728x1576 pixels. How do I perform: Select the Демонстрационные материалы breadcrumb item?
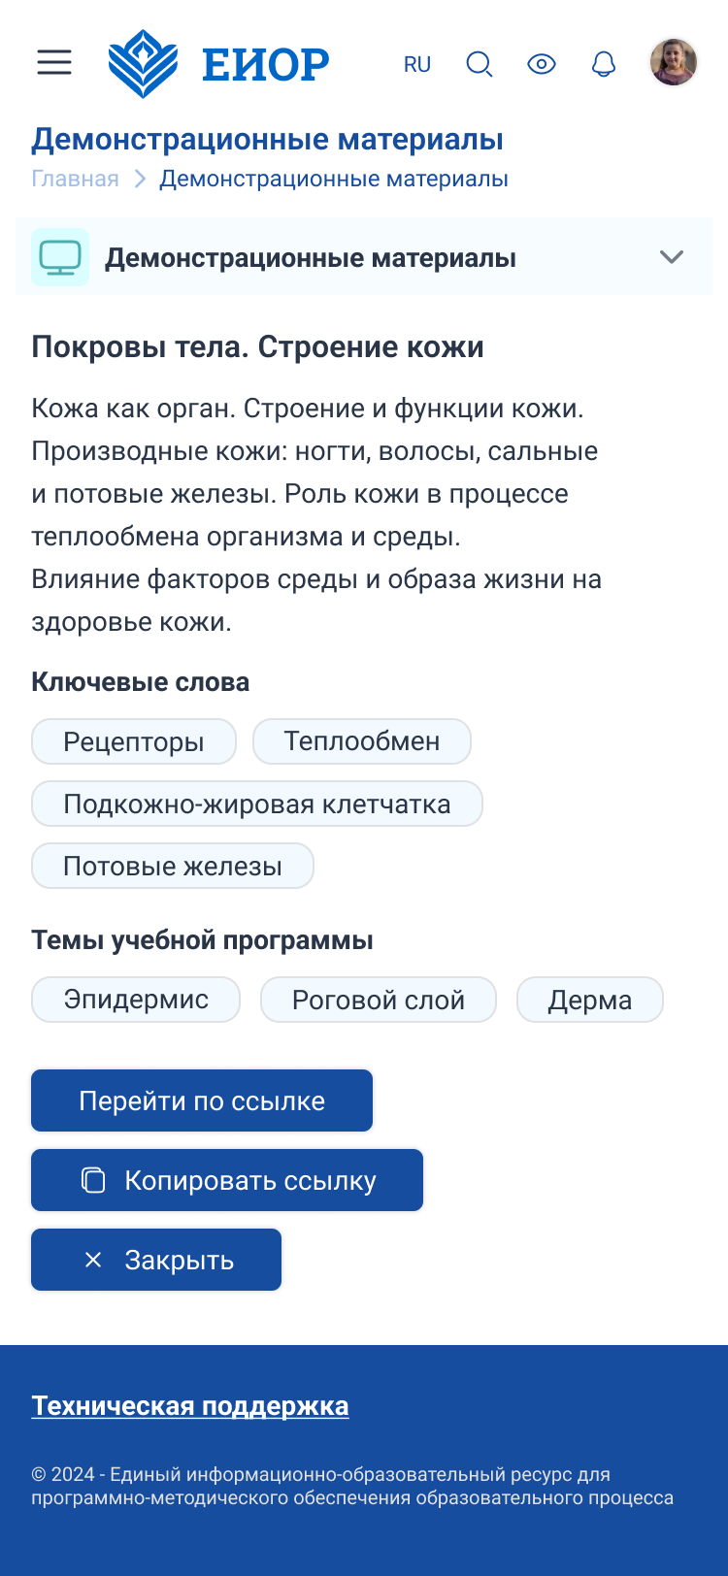(334, 179)
